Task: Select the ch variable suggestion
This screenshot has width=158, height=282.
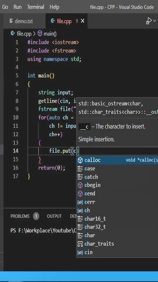Action: (x=117, y=210)
